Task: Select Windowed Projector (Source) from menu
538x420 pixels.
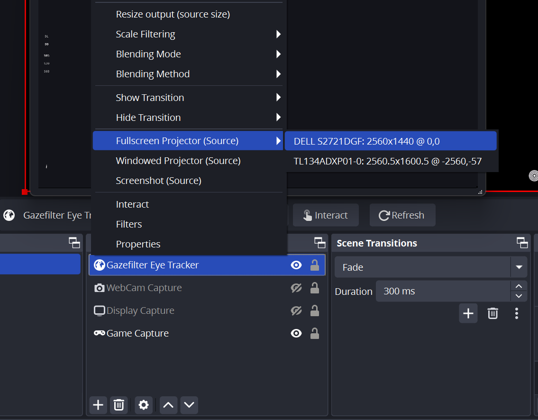Action: [x=178, y=161]
